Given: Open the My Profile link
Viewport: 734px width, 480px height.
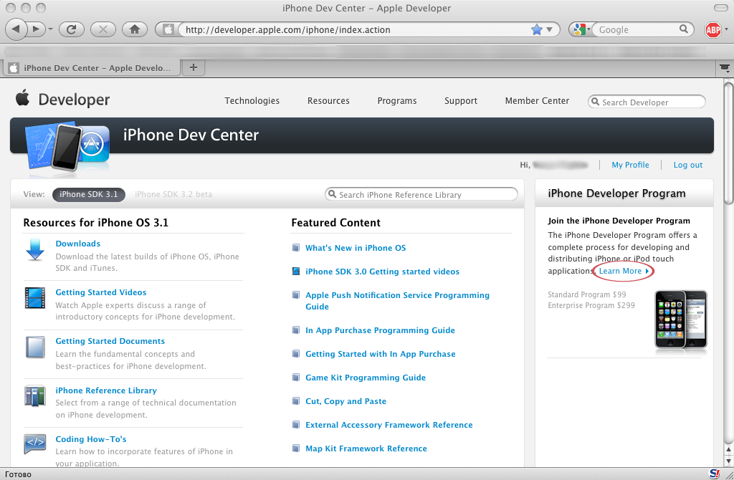Looking at the screenshot, I should [x=630, y=165].
